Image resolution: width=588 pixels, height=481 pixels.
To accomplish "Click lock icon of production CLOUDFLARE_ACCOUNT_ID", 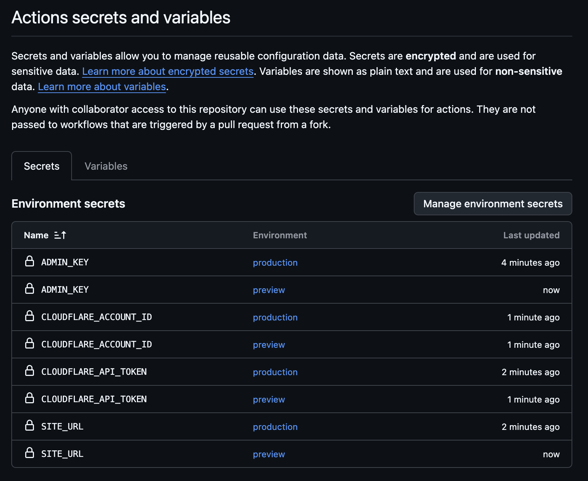I will (x=30, y=316).
